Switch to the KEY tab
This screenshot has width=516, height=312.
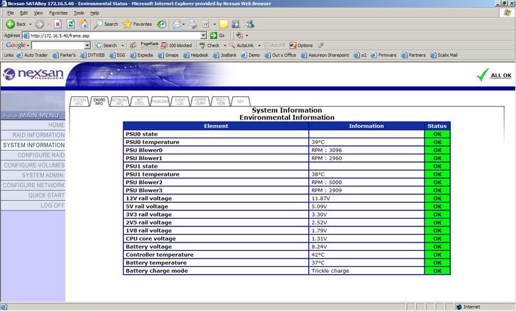[x=241, y=102]
